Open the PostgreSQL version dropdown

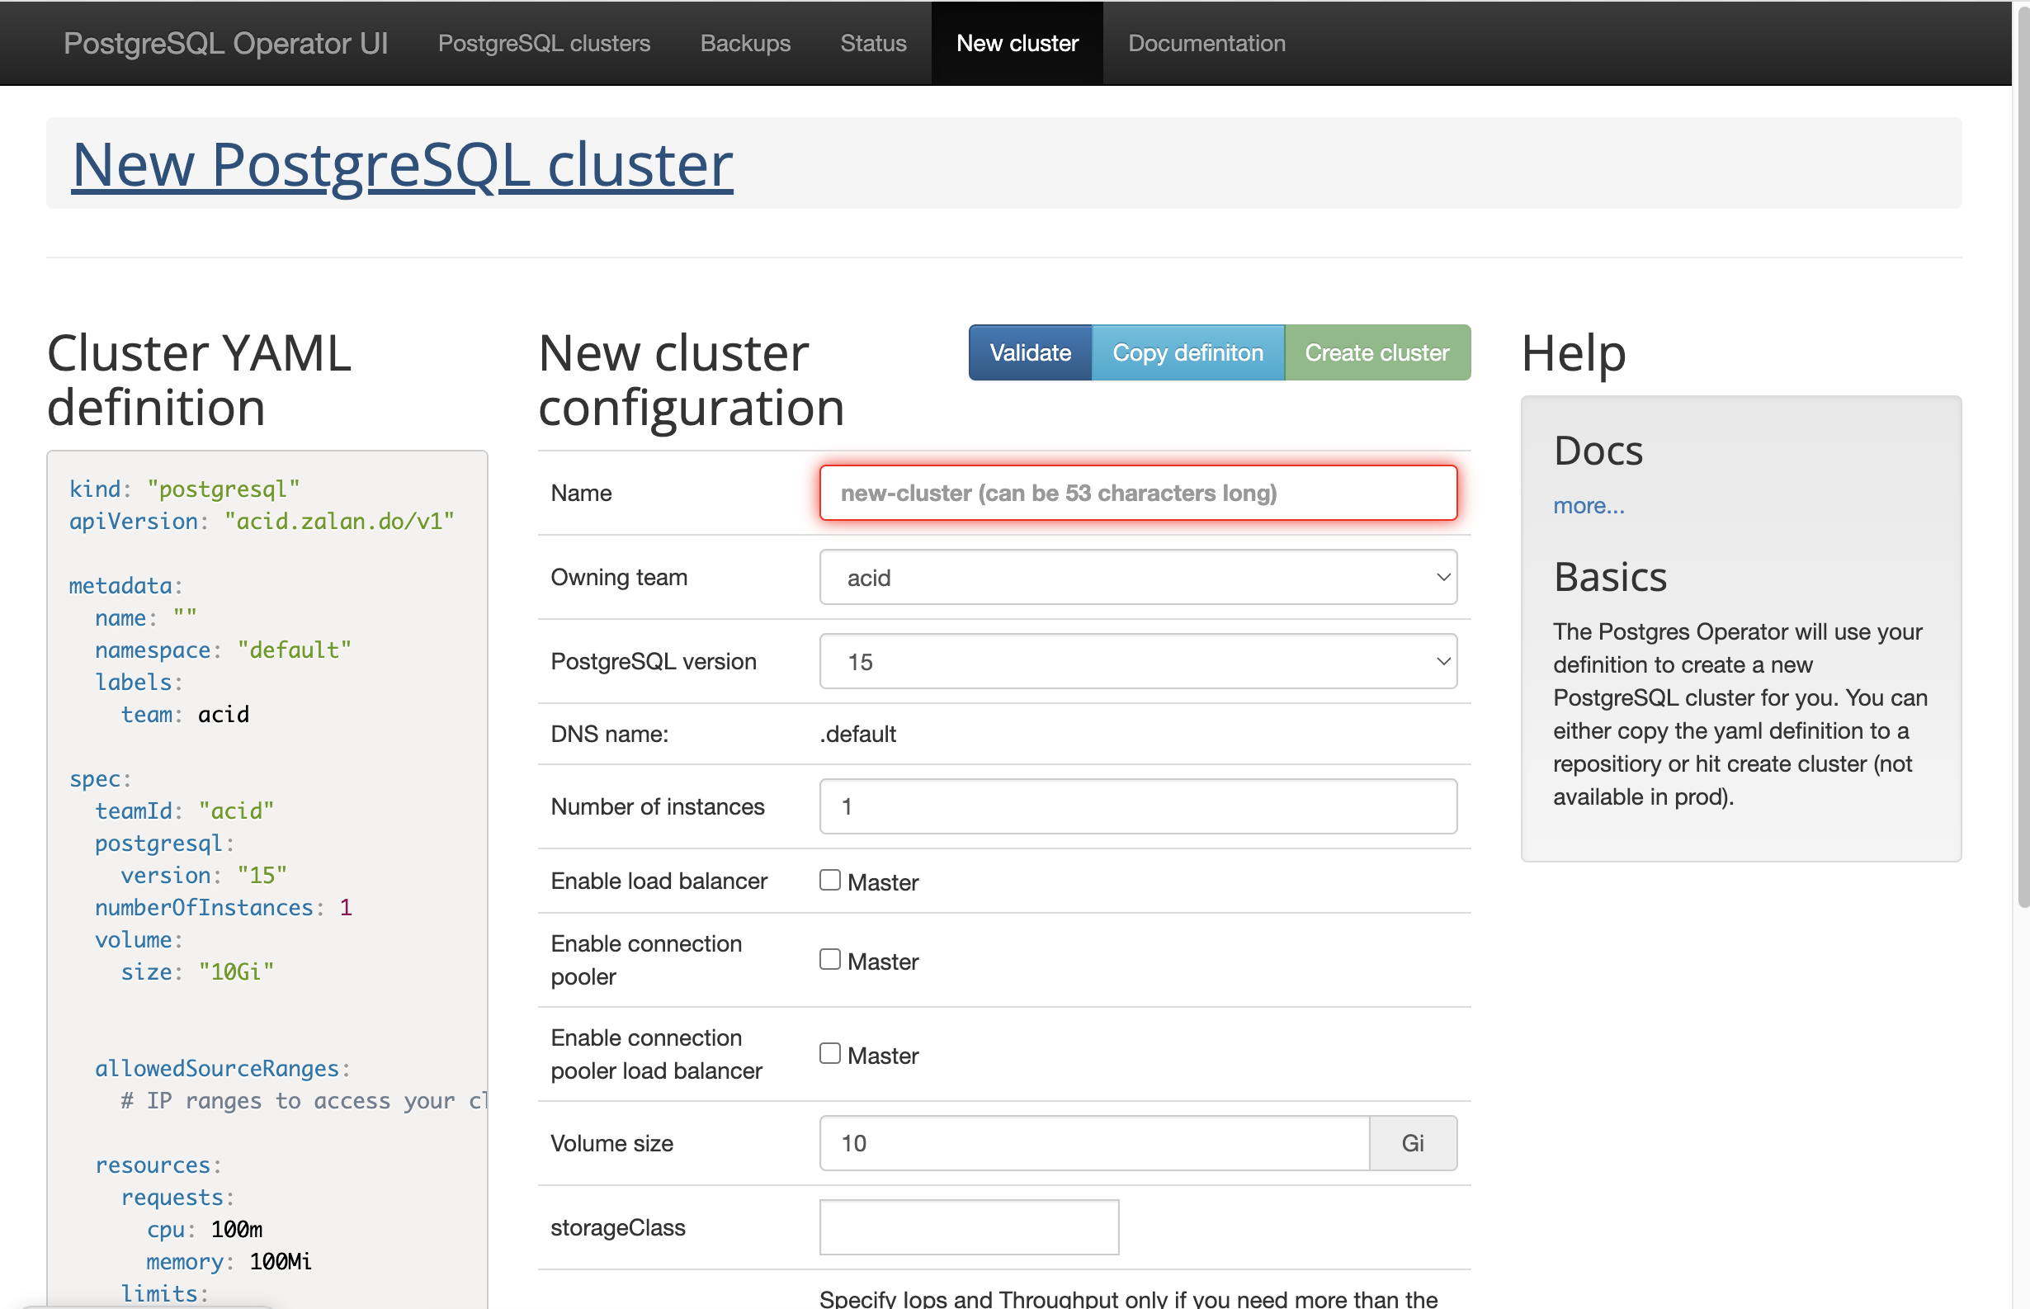click(1137, 662)
